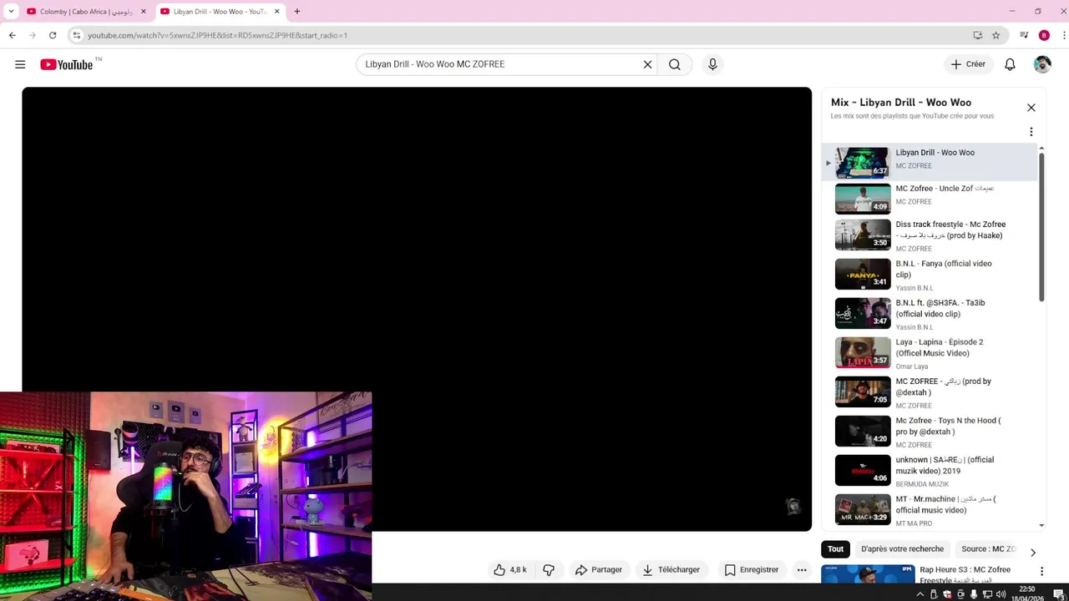Select D'après votre recherche chip

[903, 549]
